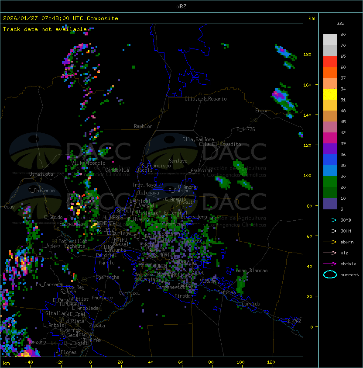Image resolution: width=363 pixels, height=368 pixels.
Task: Click the 'Anchoris' map label
Action: (x=102, y=298)
